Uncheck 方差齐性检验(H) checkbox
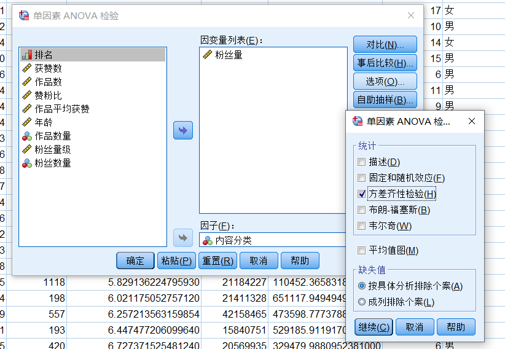Screen dimensions: 505x349 coord(362,194)
